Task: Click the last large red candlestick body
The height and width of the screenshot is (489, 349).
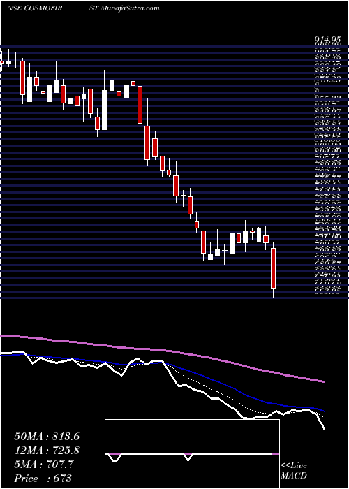Action: tap(274, 268)
